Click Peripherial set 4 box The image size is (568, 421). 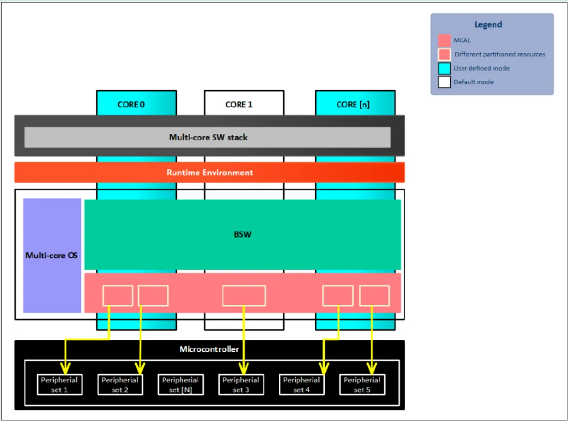click(x=302, y=385)
